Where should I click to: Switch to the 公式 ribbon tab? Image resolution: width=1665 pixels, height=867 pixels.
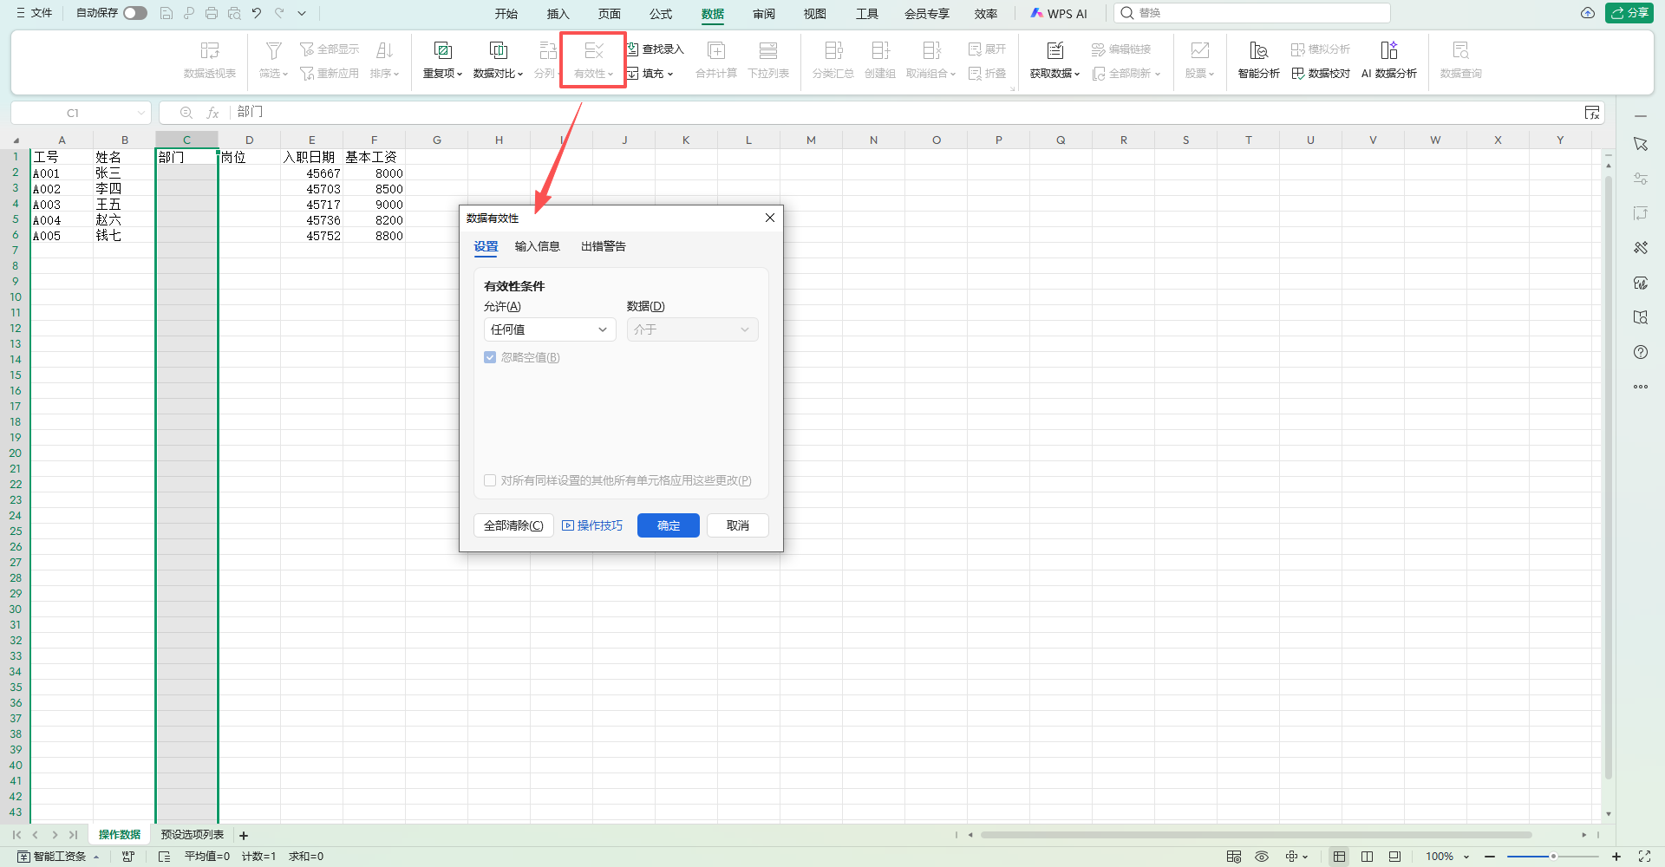click(661, 14)
